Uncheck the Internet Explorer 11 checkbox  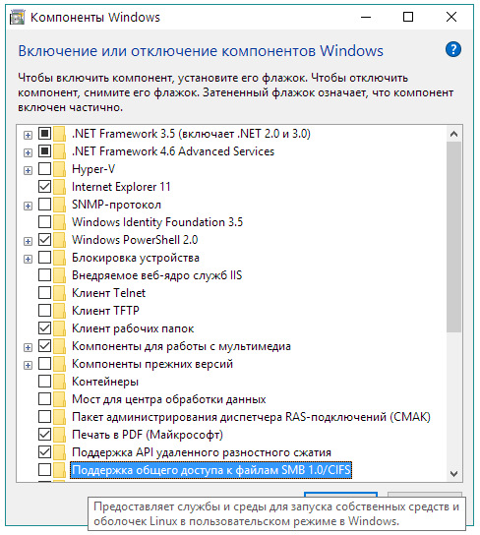[44, 186]
